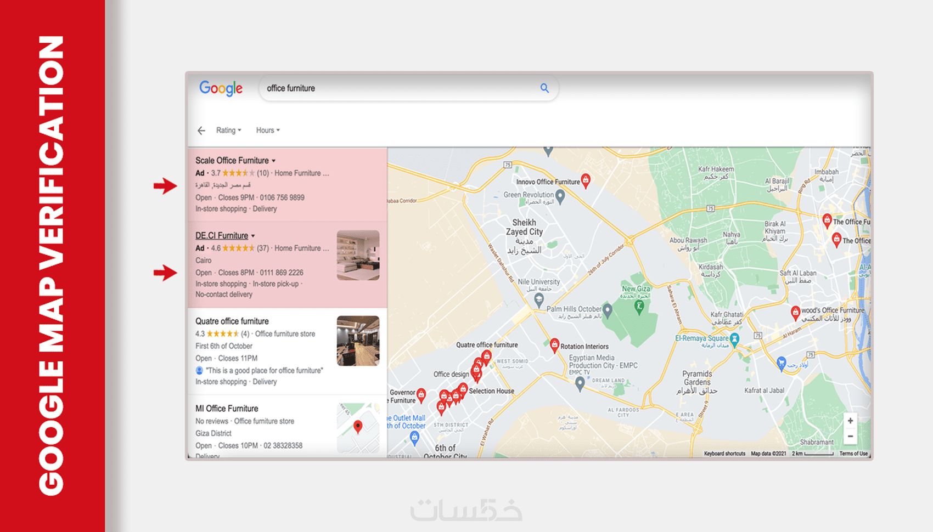Select the Palm Hills October map pin

coord(608,310)
